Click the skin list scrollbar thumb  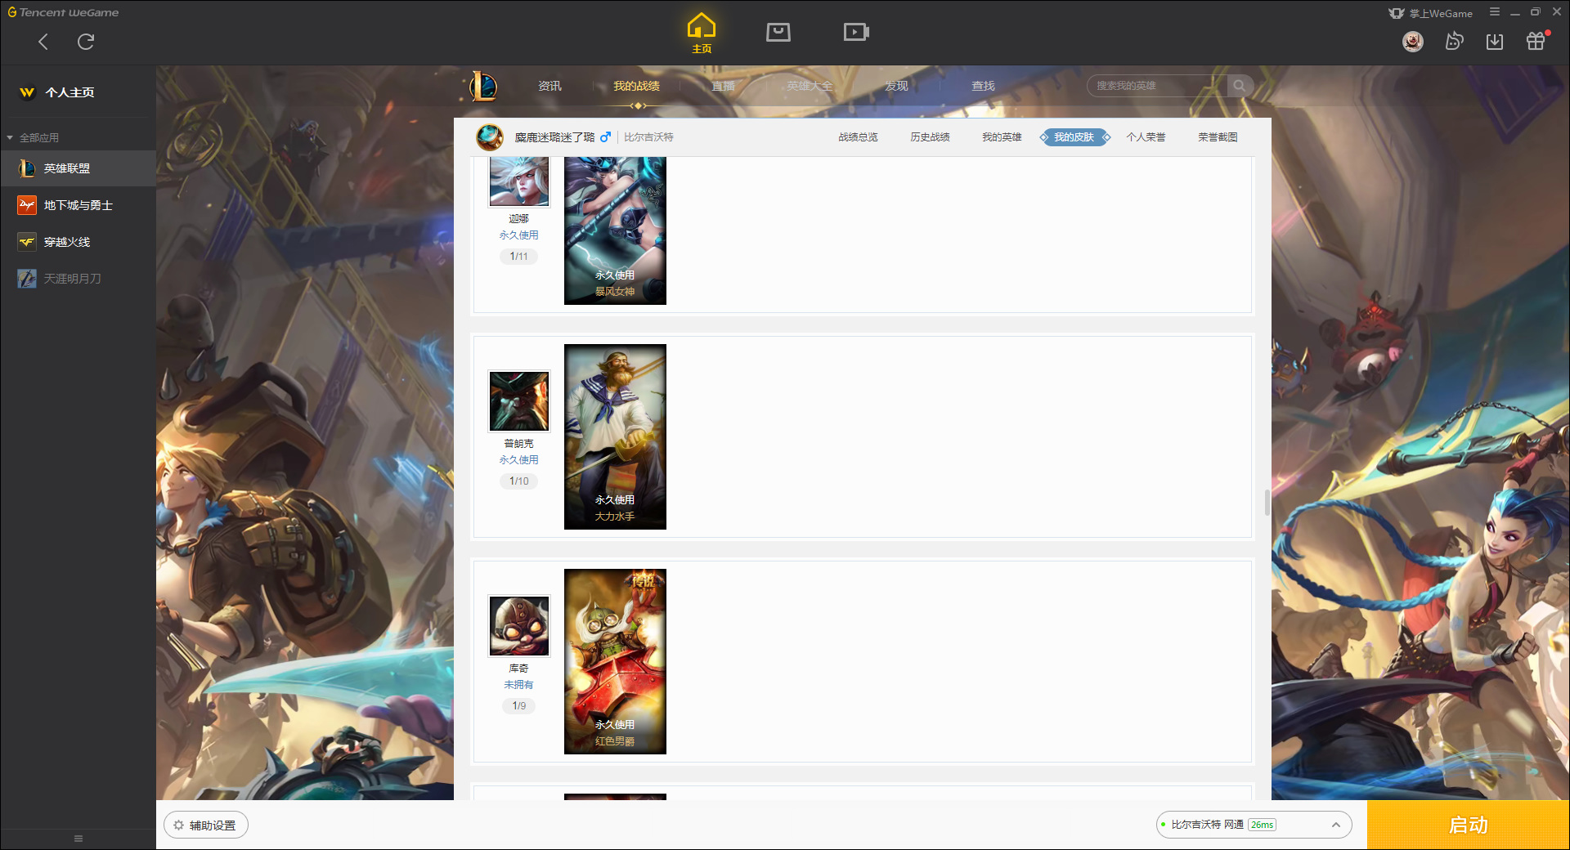click(x=1267, y=503)
